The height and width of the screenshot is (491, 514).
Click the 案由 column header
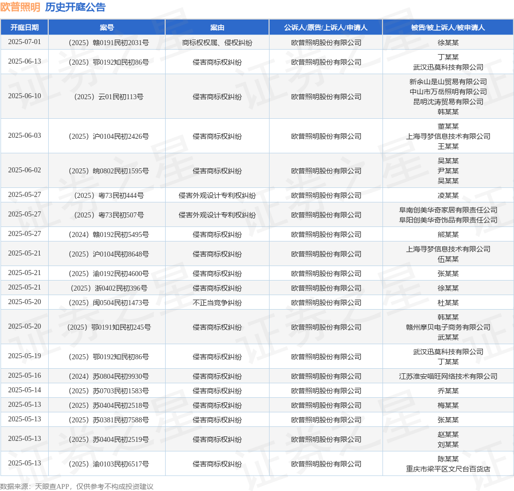(x=217, y=28)
